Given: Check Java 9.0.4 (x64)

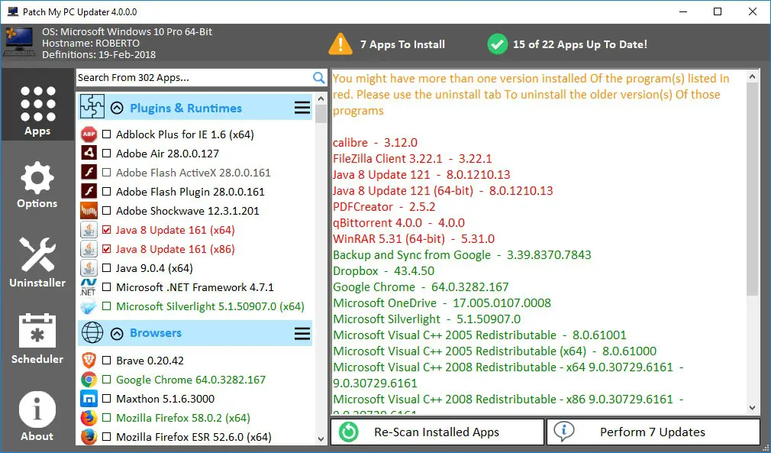Looking at the screenshot, I should pyautogui.click(x=106, y=268).
